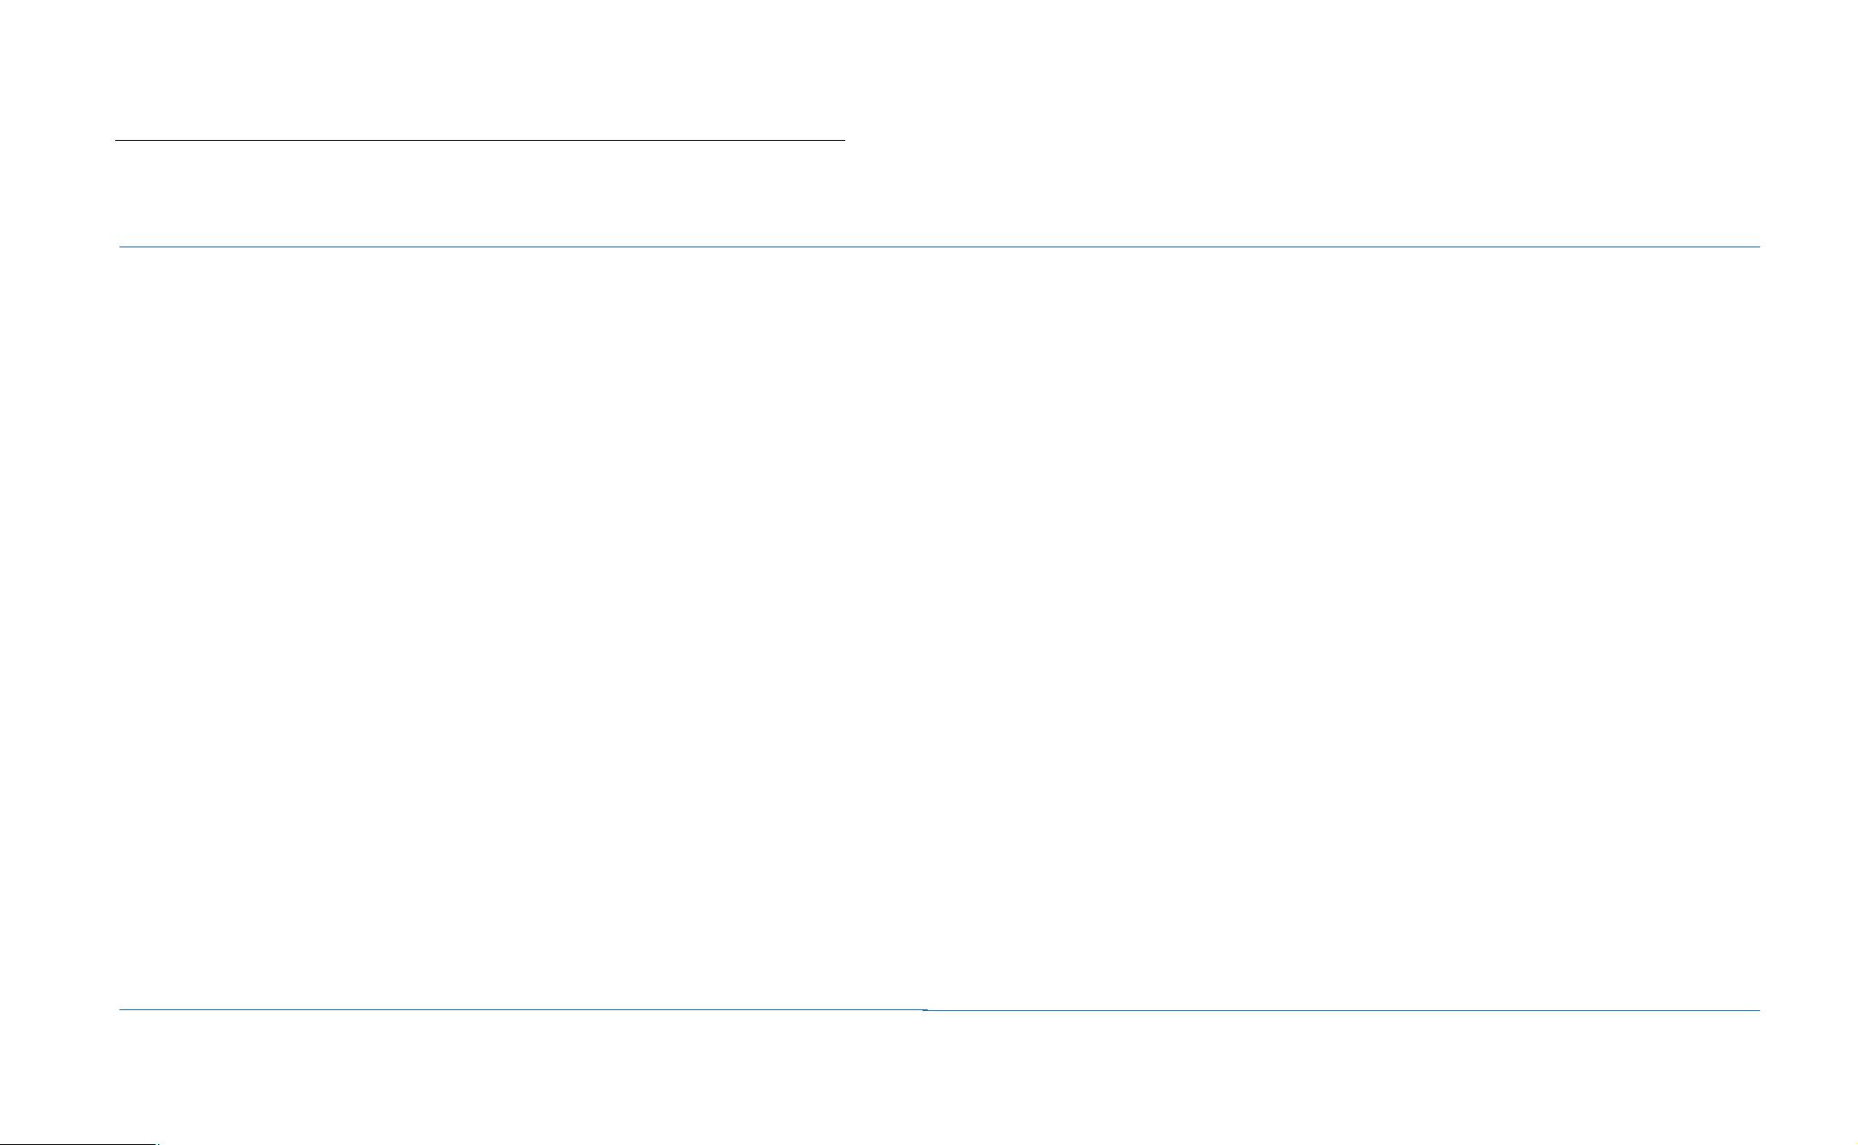Click the upper blue divider line
The image size is (1858, 1145).
coord(939,247)
